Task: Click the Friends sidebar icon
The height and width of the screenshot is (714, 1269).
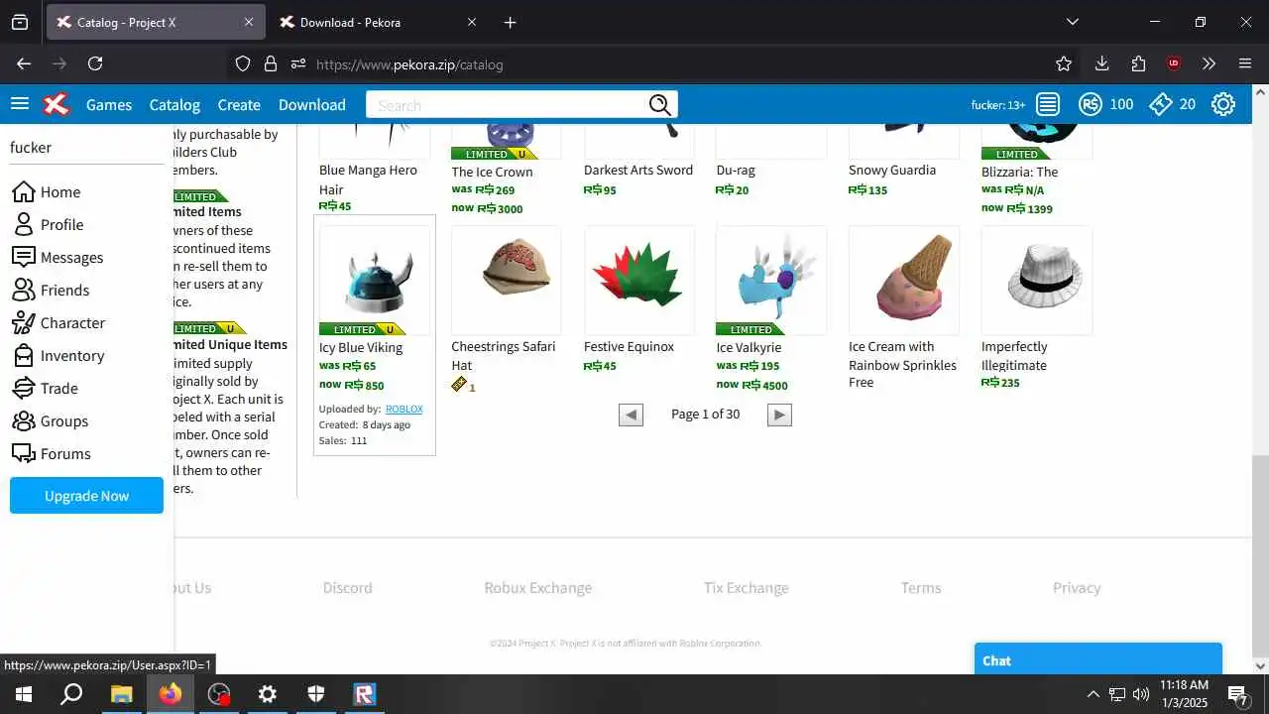Action: (x=24, y=290)
